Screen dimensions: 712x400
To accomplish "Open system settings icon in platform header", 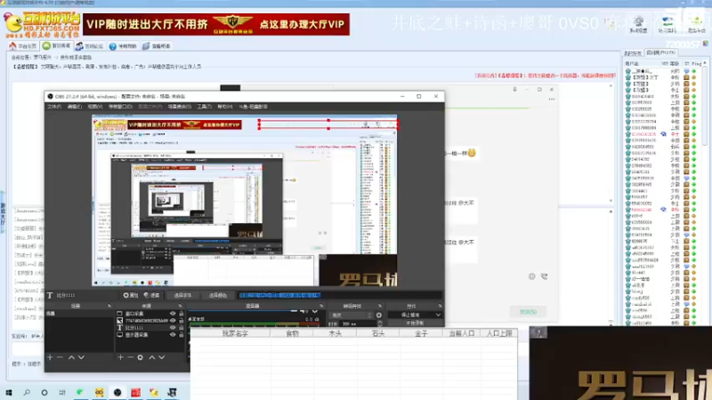I will (x=638, y=25).
